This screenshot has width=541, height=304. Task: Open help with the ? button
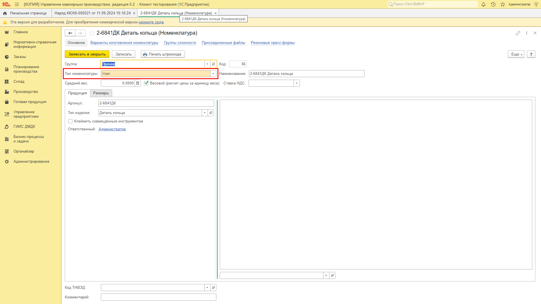pyautogui.click(x=531, y=54)
